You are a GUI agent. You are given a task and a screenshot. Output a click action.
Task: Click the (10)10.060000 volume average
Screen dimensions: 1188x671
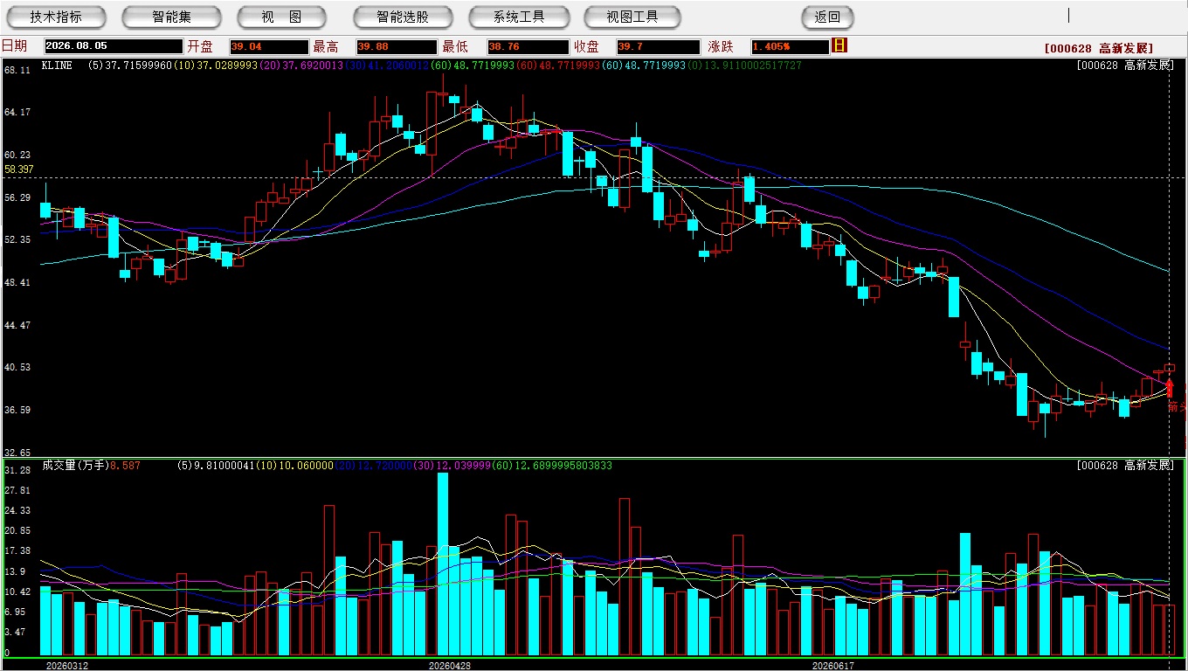(294, 466)
